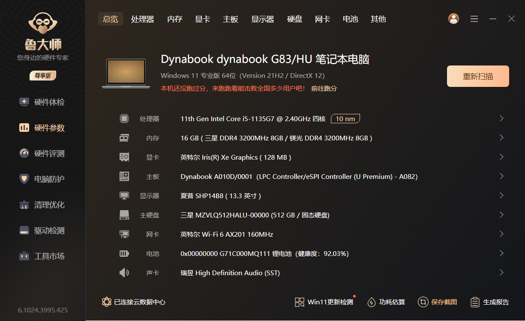This screenshot has width=525, height=321.
Task: Click the 夏普 SHP14B8 display text
Action: [221, 196]
